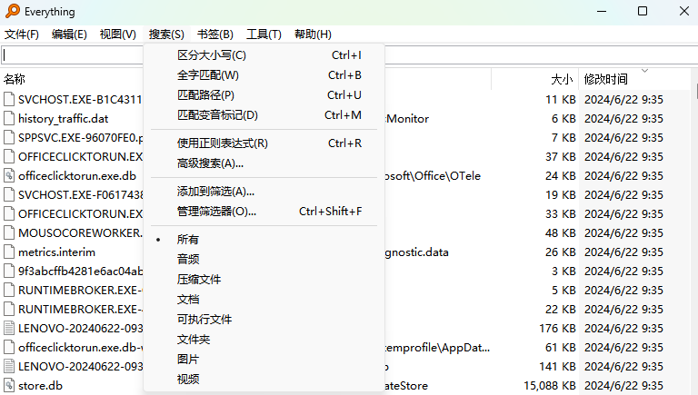Click file icon beside MOUSOCOREWORKER row
Viewport: 698px width, 395px height.
pos(9,232)
